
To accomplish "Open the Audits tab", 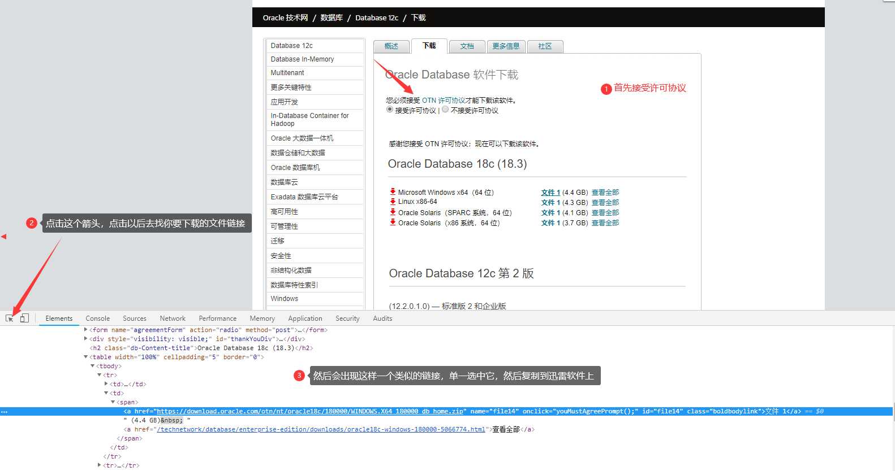I will pos(382,319).
